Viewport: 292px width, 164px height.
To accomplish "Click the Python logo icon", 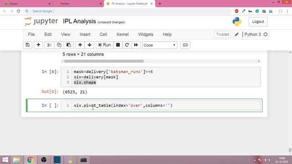I will tap(237, 21).
